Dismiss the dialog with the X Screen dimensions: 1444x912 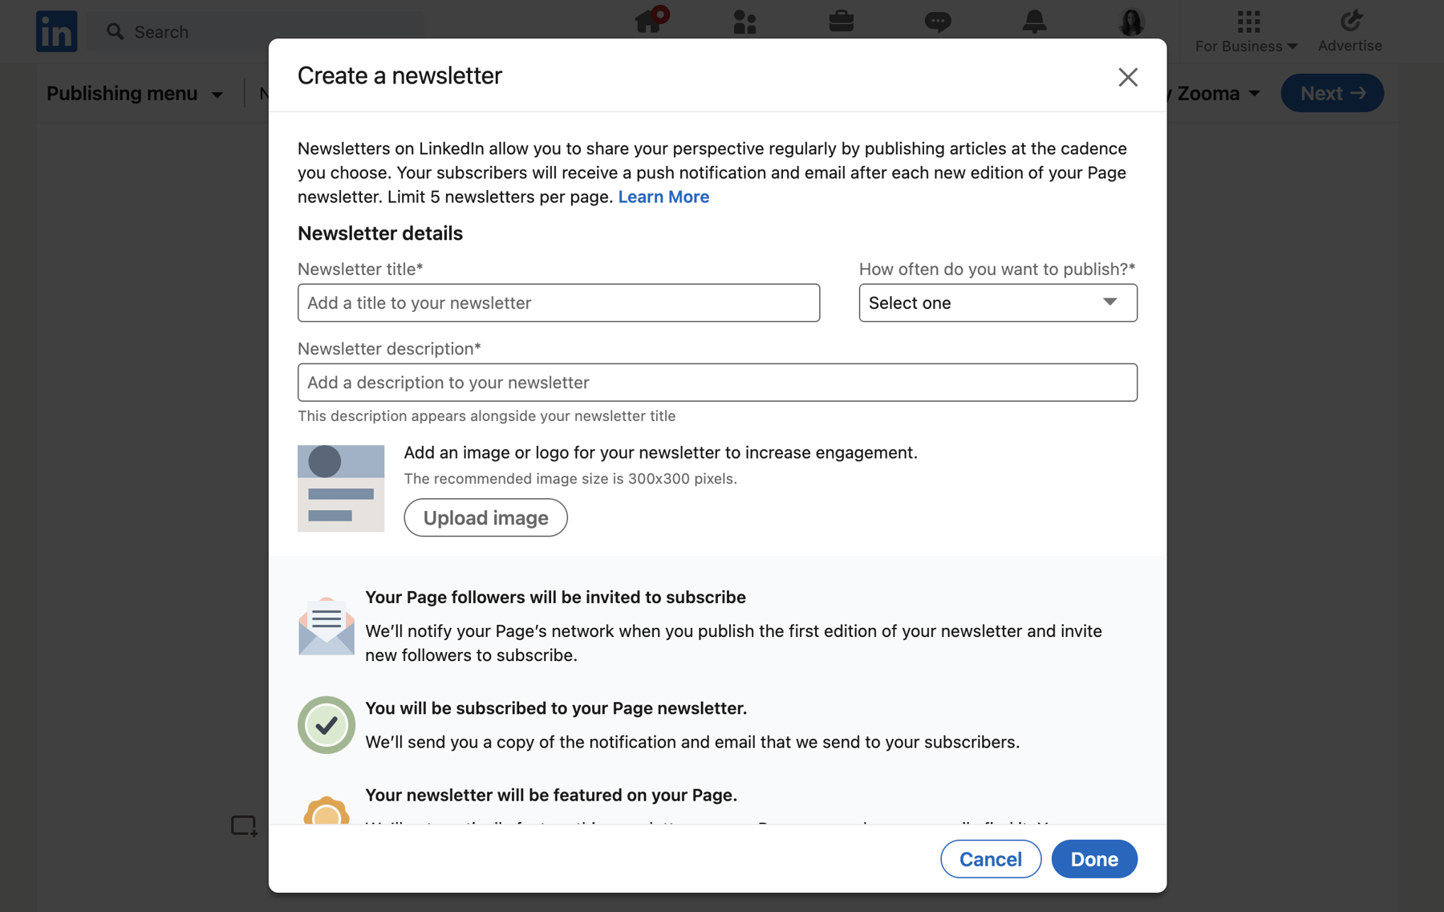1128,77
